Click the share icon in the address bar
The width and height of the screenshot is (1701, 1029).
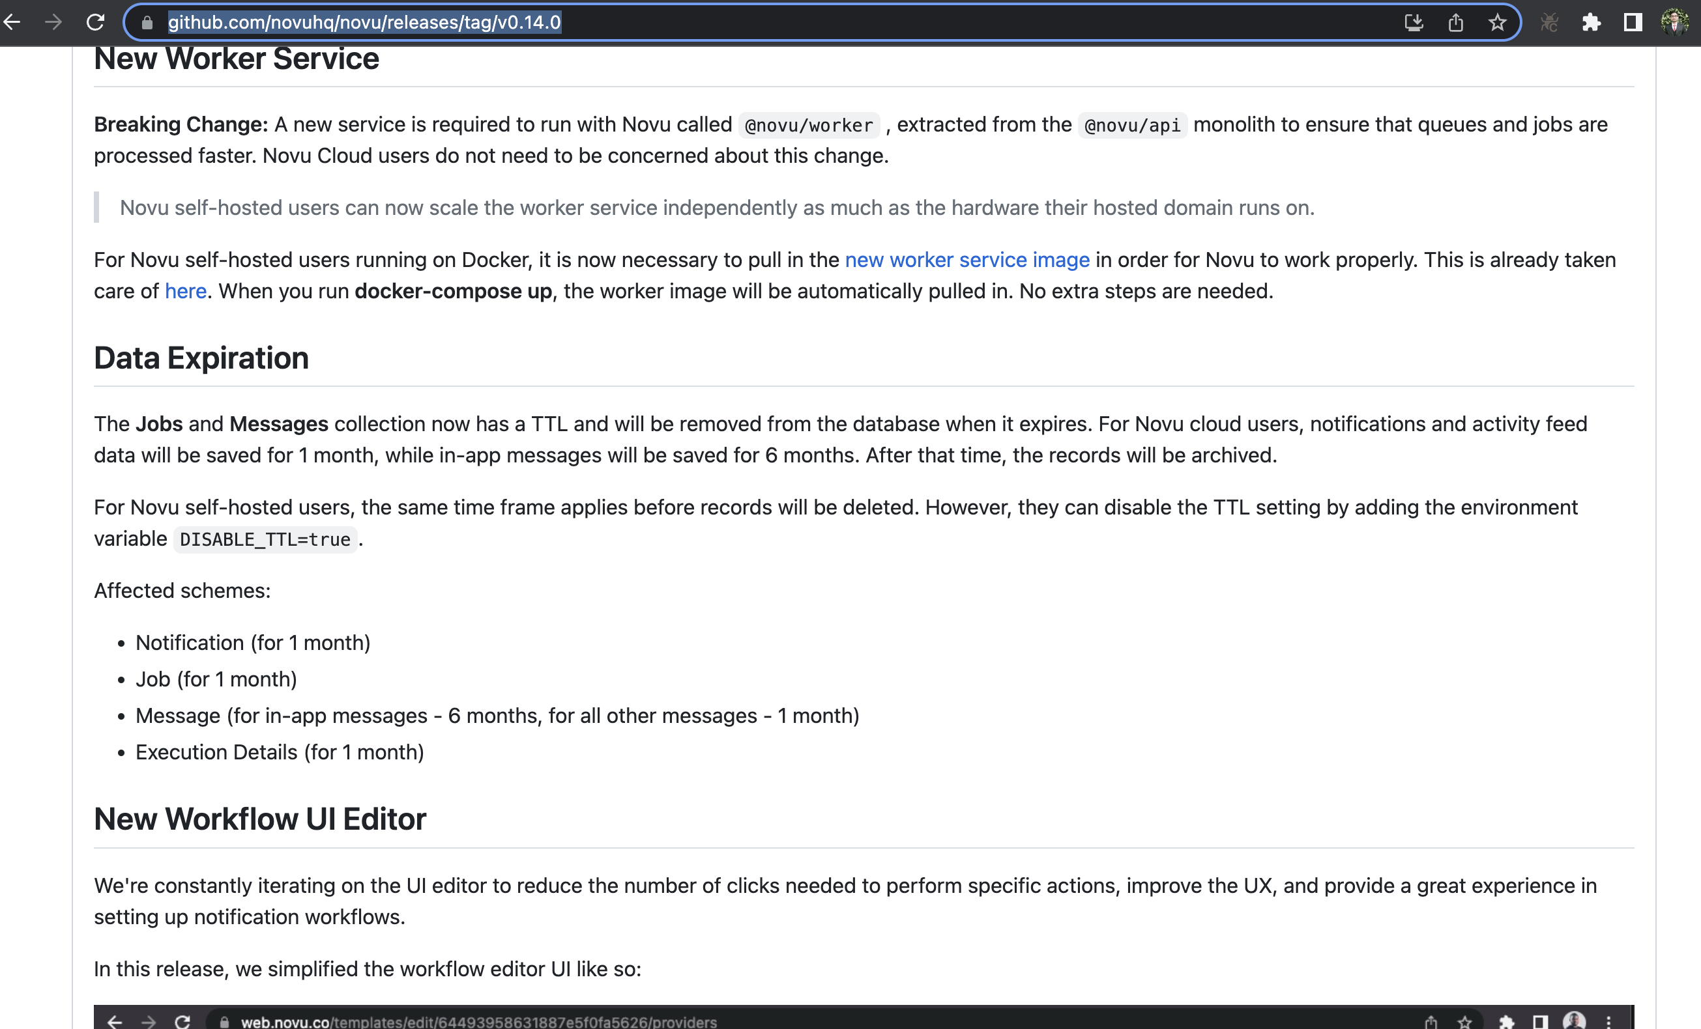1456,22
